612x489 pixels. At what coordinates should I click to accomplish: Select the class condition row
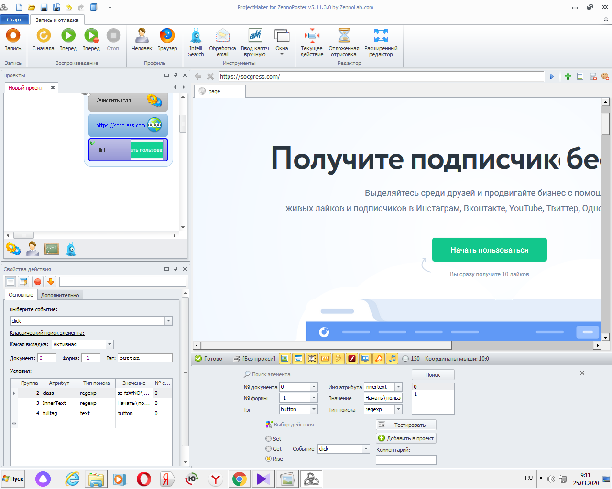[x=91, y=393]
